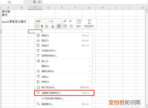Choose 粘贴(P) from context menu
Viewport: 148px width, 108px height.
[64, 46]
